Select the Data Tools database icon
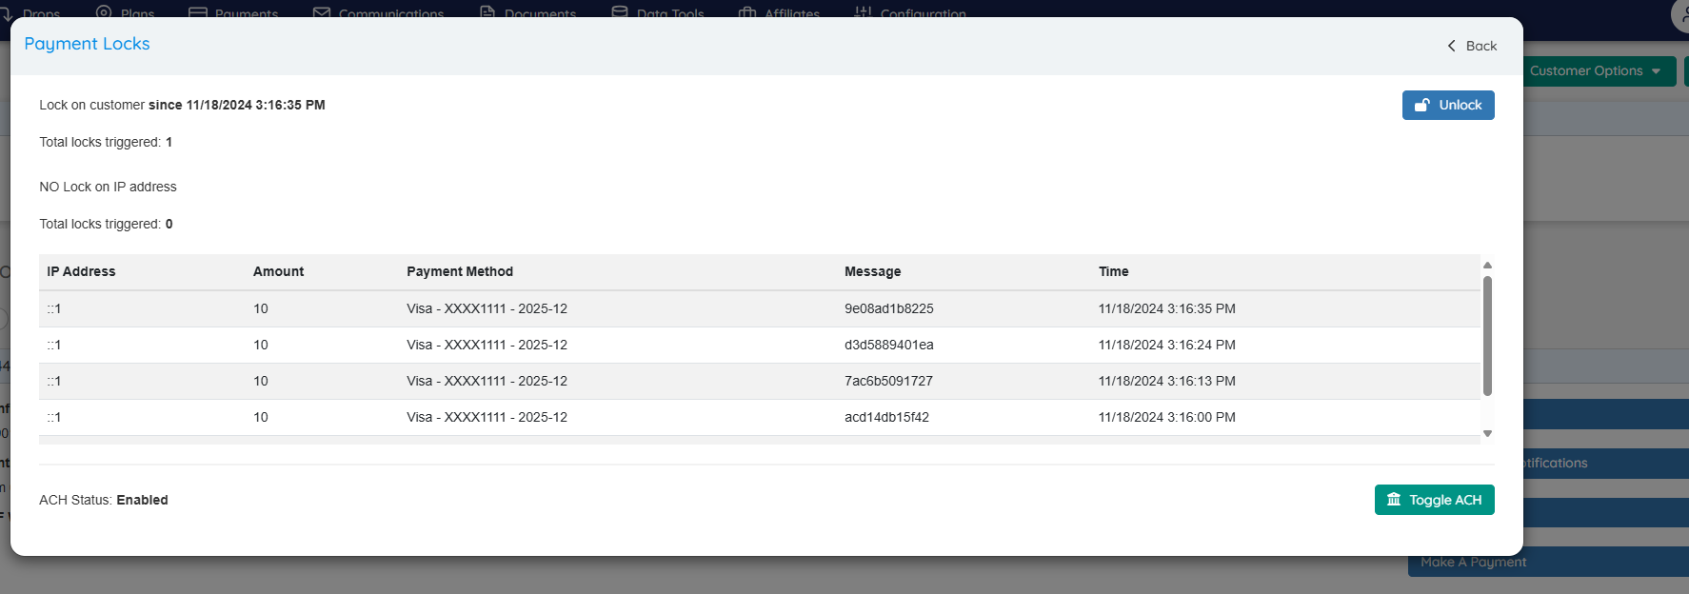 pos(620,11)
